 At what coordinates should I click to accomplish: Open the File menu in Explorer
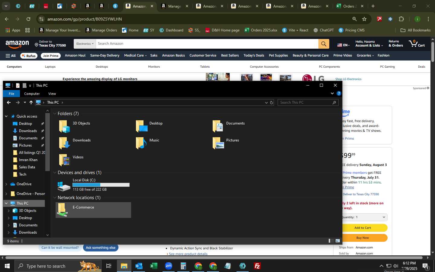click(x=11, y=94)
